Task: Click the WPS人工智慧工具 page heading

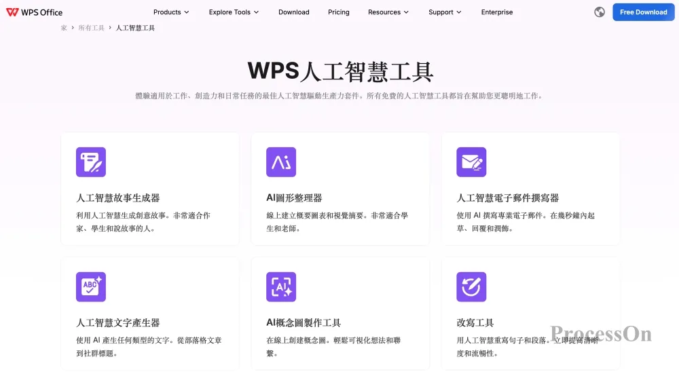Action: tap(340, 71)
